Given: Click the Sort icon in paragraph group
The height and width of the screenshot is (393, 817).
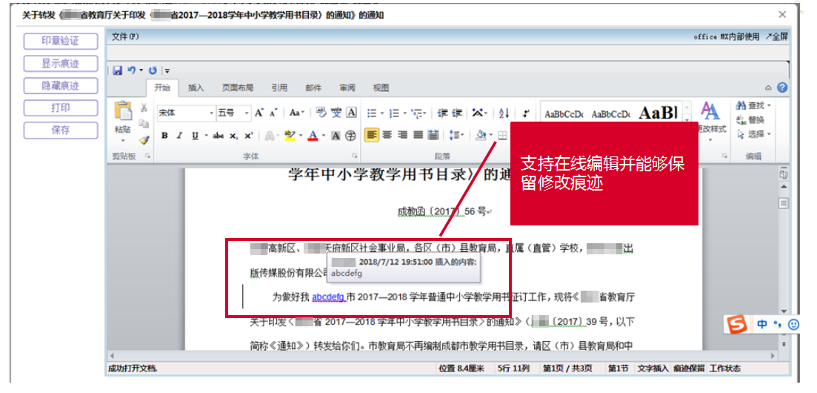Looking at the screenshot, I should pos(504,113).
